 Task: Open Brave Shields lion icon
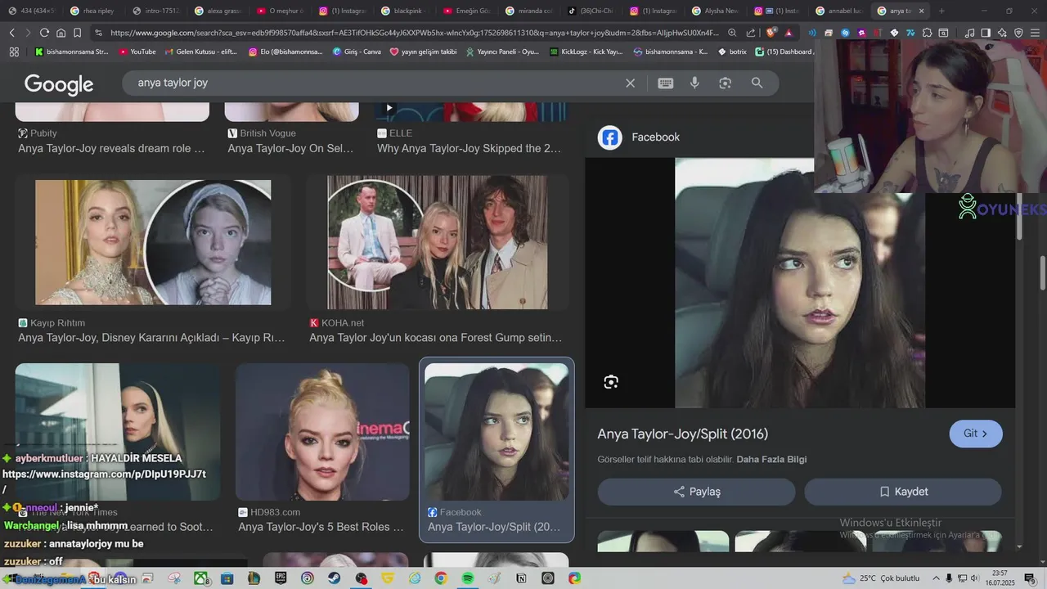(771, 33)
